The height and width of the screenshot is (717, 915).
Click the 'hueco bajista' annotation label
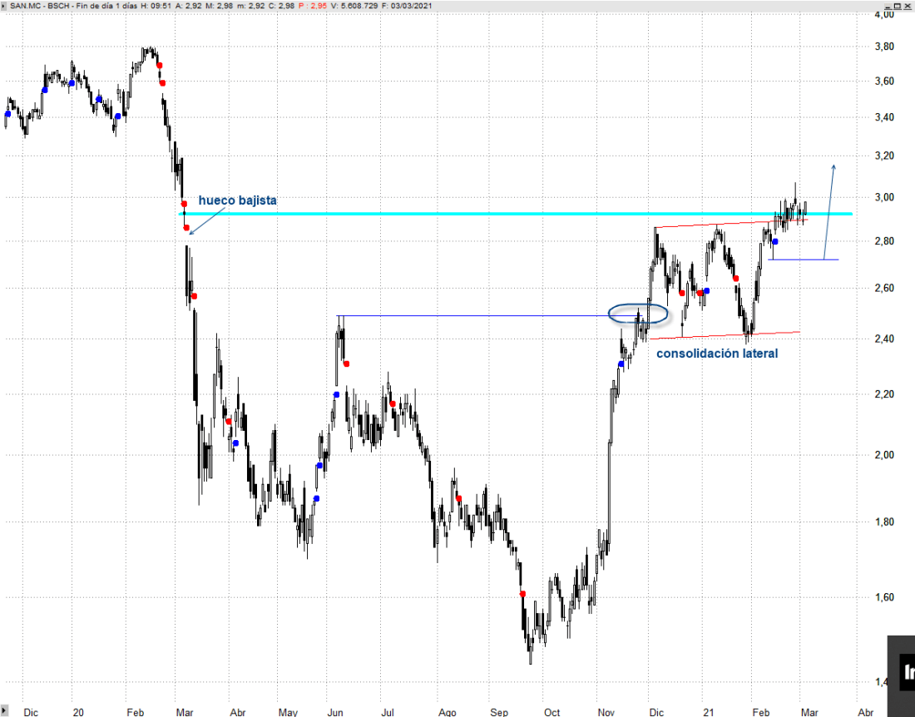click(x=237, y=200)
